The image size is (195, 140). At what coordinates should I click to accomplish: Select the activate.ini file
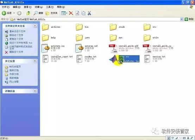53,48
